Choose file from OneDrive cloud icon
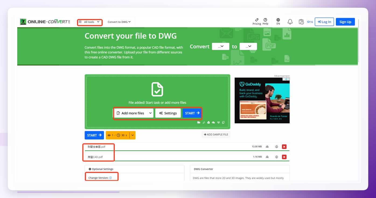Image resolution: width=376 pixels, height=198 pixels. (213, 123)
